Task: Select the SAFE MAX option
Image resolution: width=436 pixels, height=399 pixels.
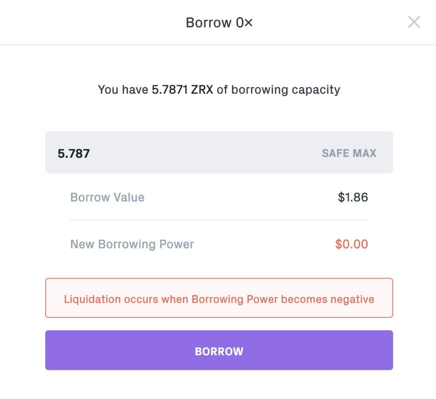Action: coord(349,153)
